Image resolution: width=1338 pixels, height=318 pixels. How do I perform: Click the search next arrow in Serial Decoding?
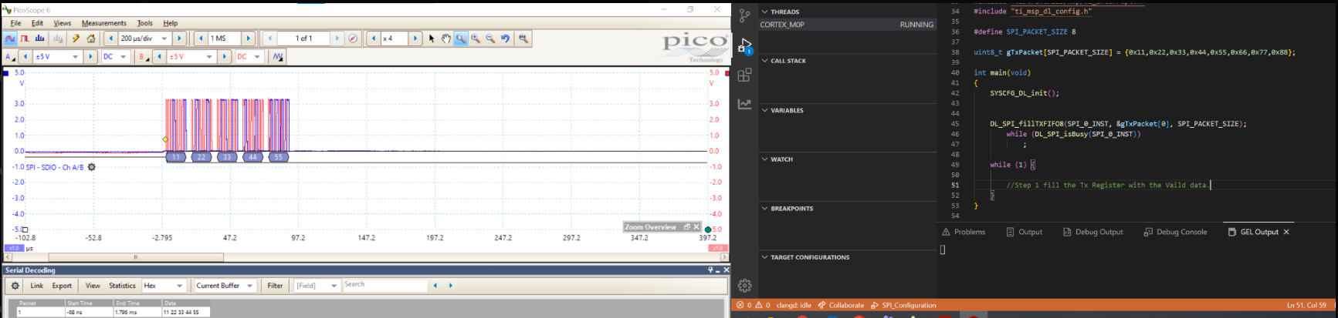click(451, 286)
